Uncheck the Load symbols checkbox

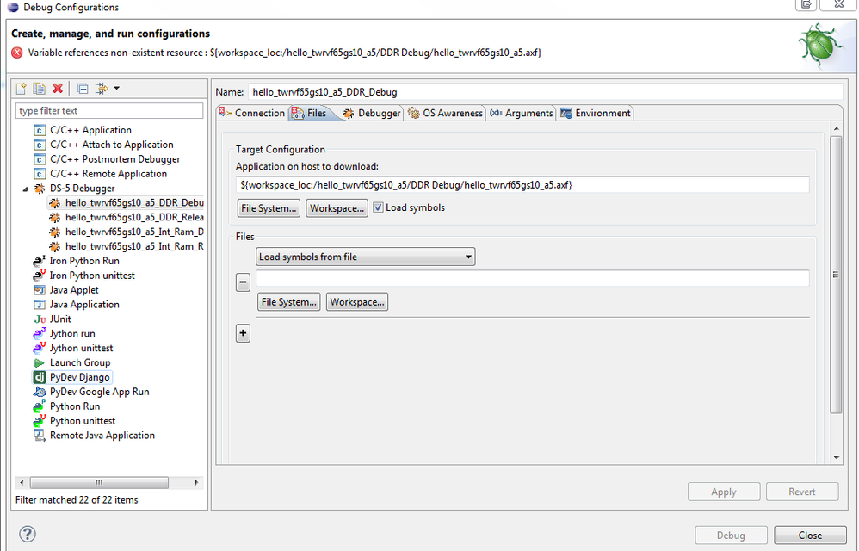(378, 207)
